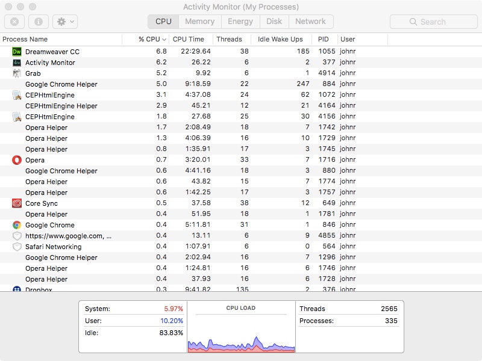Switch to the Energy tab
482x361 pixels.
pyautogui.click(x=240, y=22)
